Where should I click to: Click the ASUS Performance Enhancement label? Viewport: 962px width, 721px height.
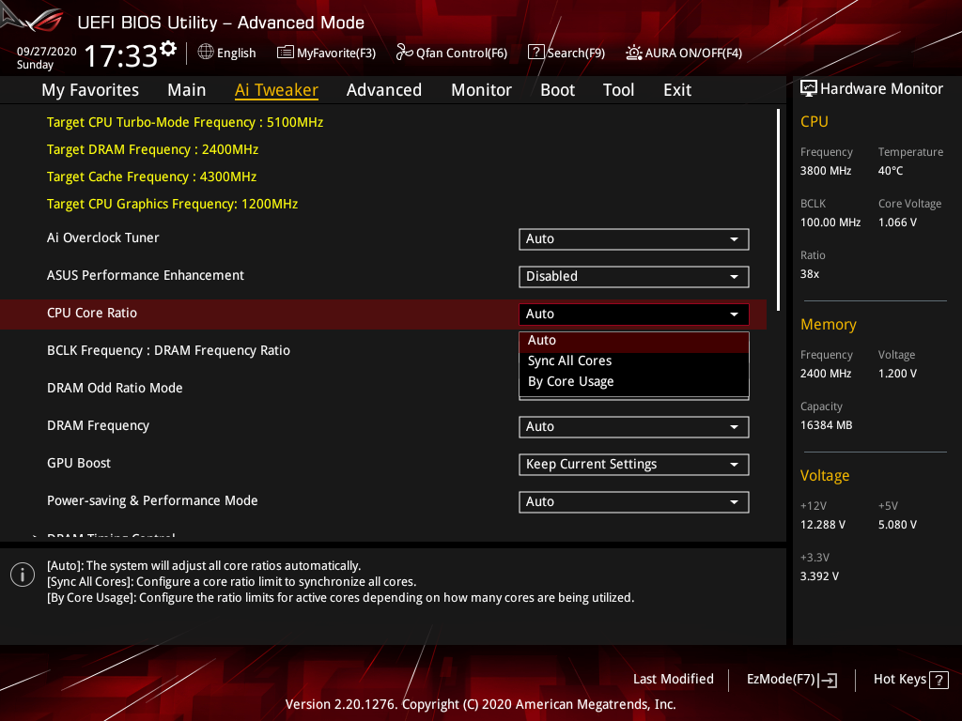pyautogui.click(x=146, y=275)
